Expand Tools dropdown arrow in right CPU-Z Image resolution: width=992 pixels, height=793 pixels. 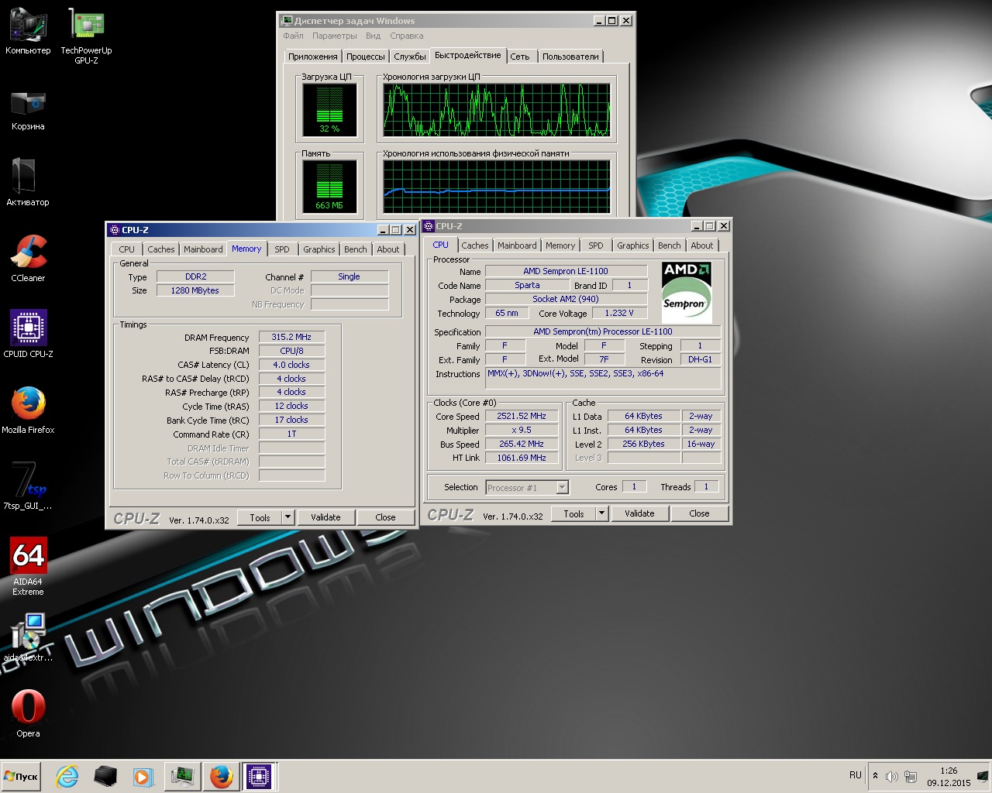point(602,513)
